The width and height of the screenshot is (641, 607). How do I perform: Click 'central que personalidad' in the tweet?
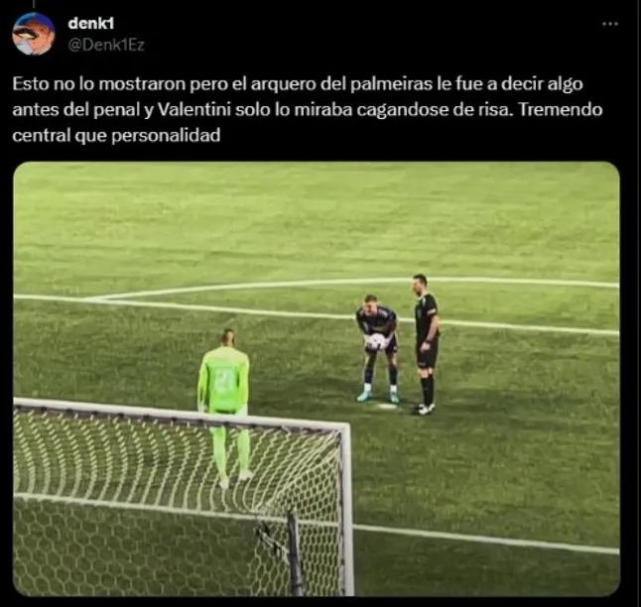[x=116, y=135]
